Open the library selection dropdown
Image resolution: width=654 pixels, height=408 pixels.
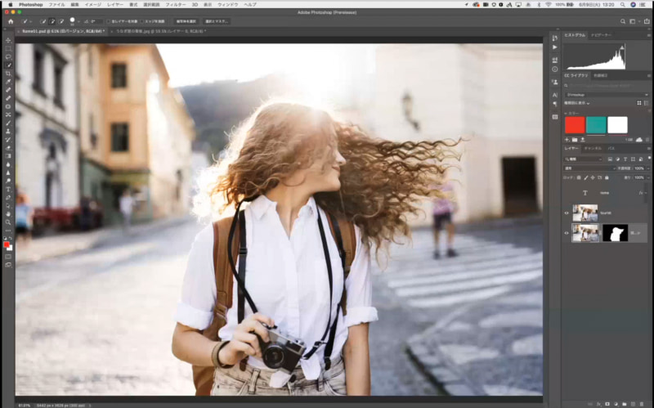606,94
